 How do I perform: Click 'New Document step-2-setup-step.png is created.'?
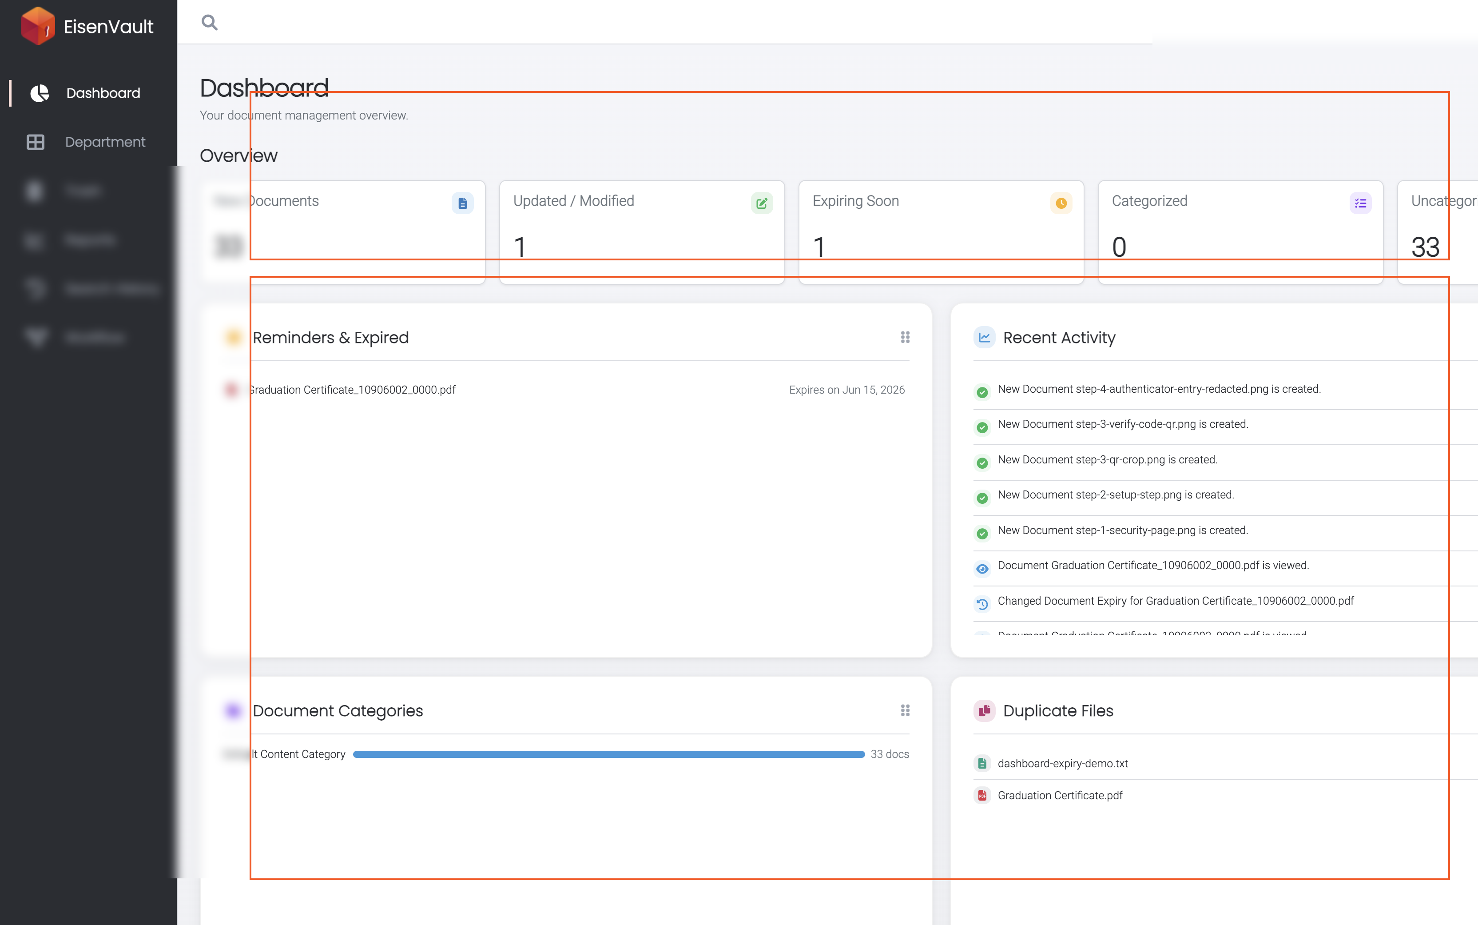tap(1116, 495)
